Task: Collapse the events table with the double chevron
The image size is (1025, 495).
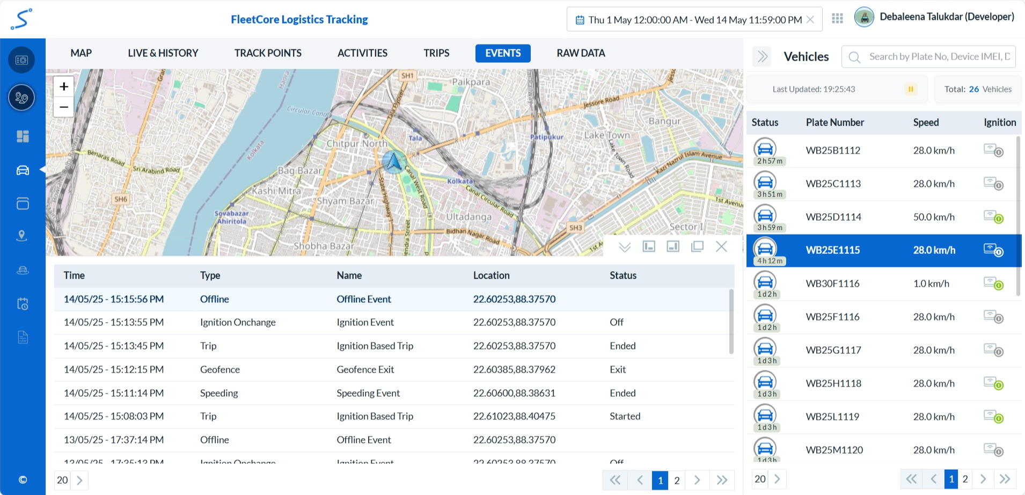Action: (x=624, y=247)
